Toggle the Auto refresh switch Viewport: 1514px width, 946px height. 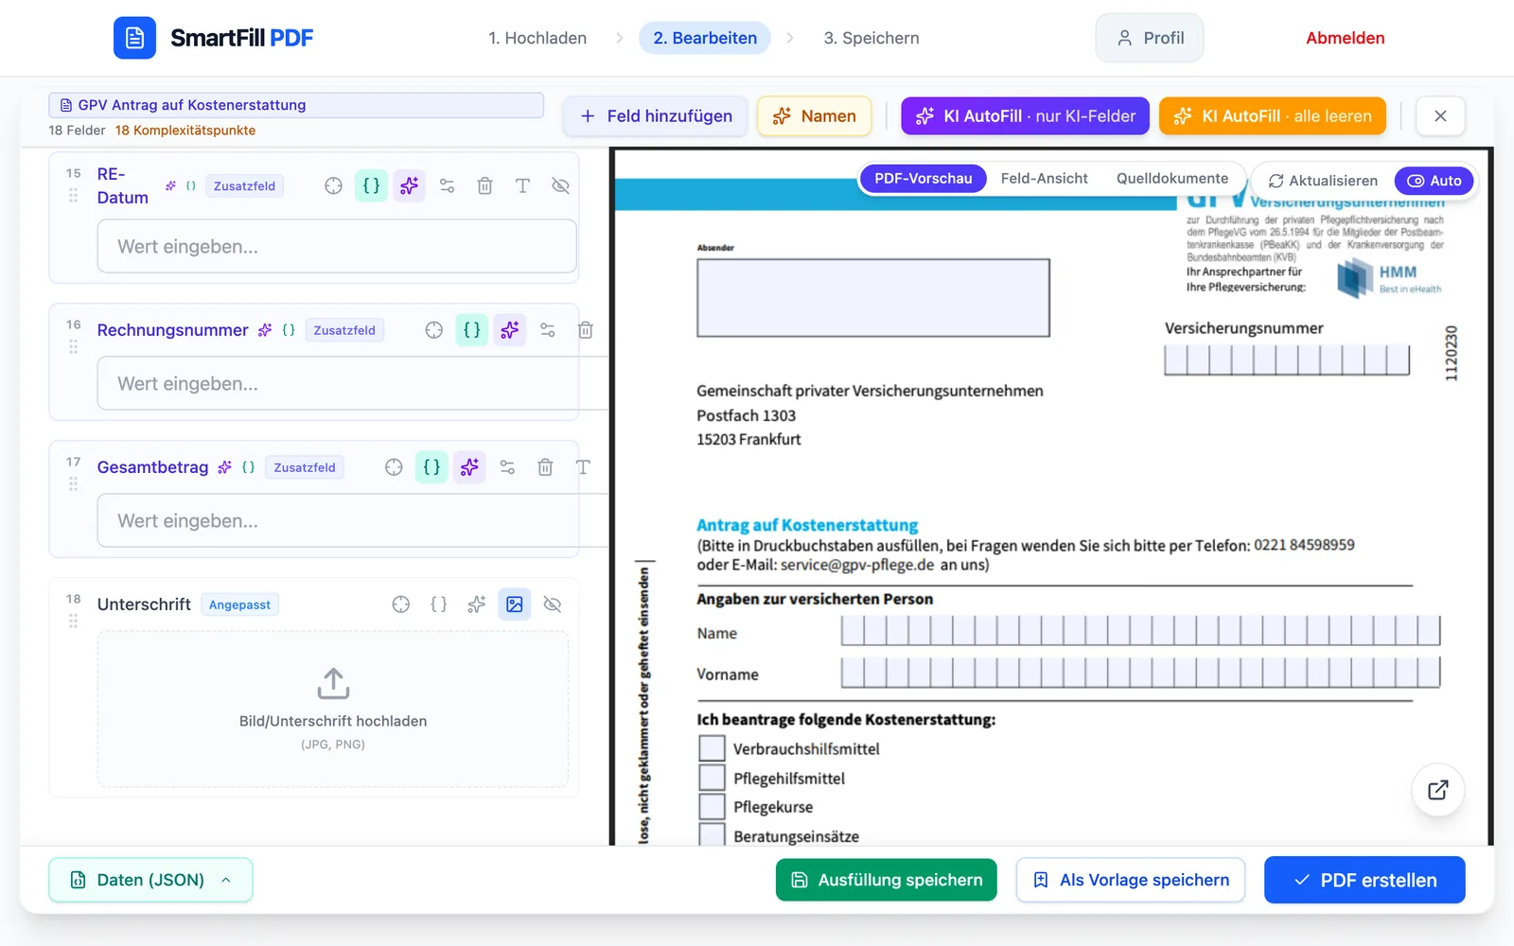coord(1434,181)
